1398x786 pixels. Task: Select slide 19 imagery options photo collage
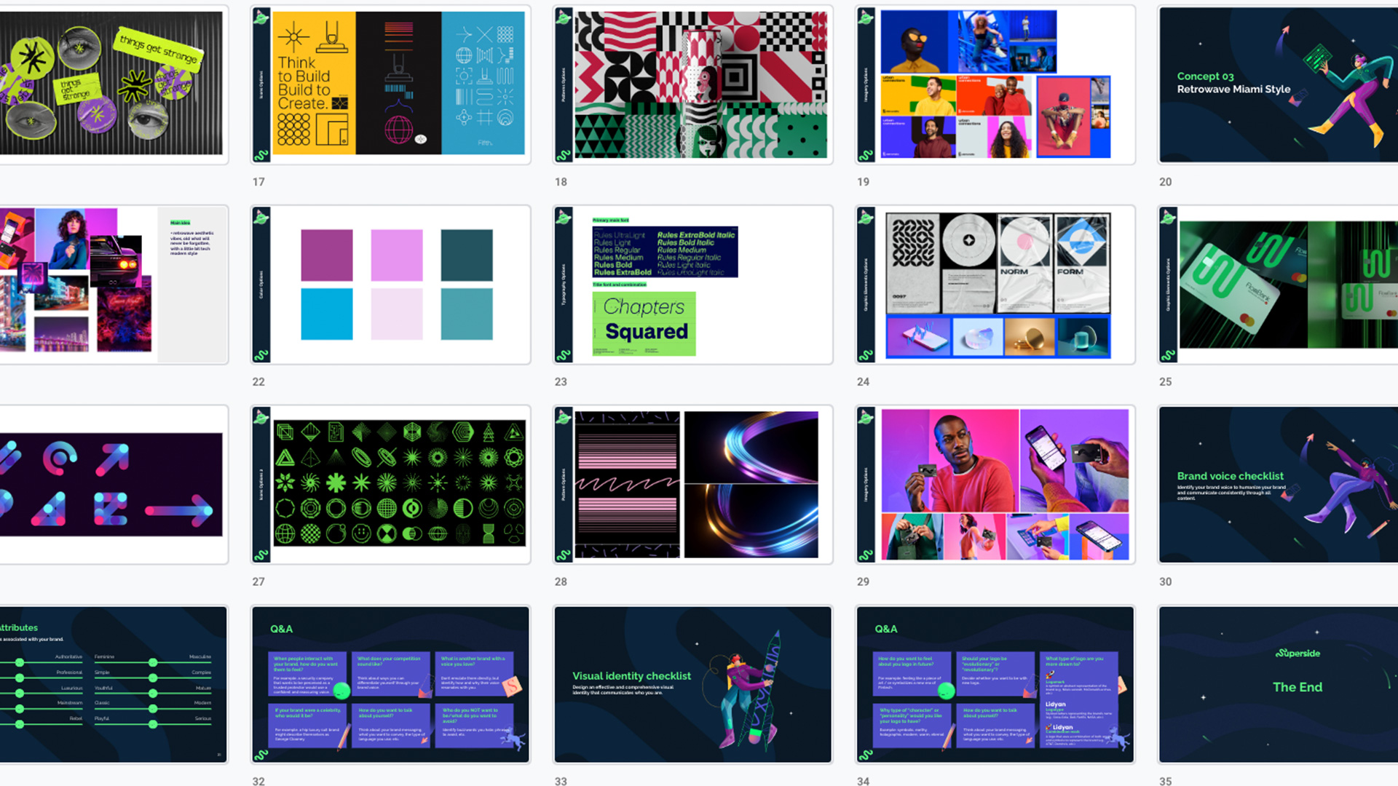[995, 84]
